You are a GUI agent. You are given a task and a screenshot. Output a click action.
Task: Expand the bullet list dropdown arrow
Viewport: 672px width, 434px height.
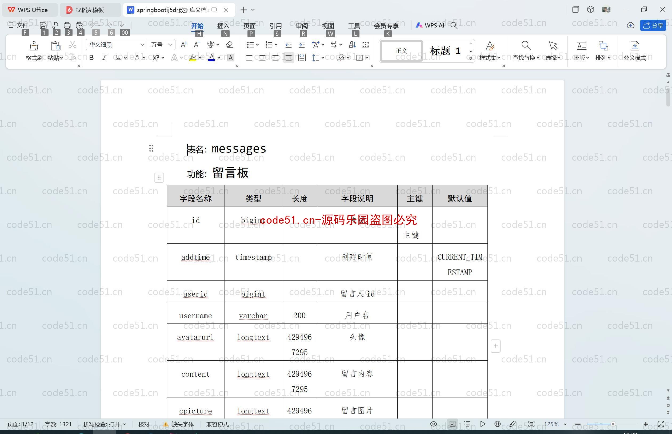[x=257, y=45]
